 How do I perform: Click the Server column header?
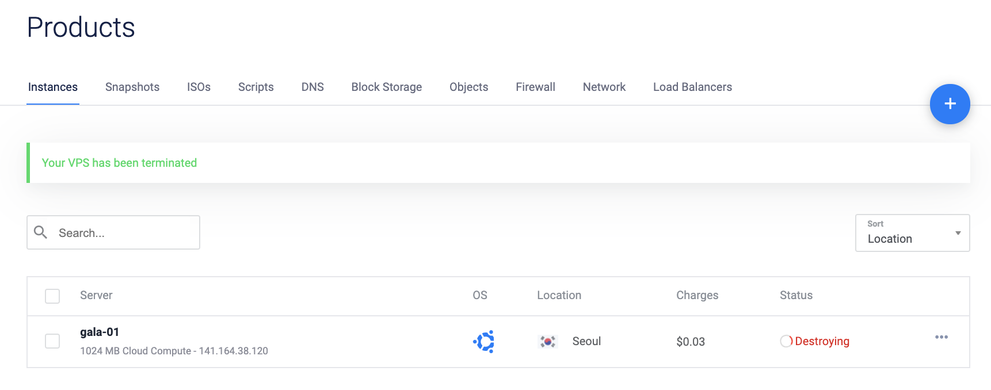click(96, 295)
